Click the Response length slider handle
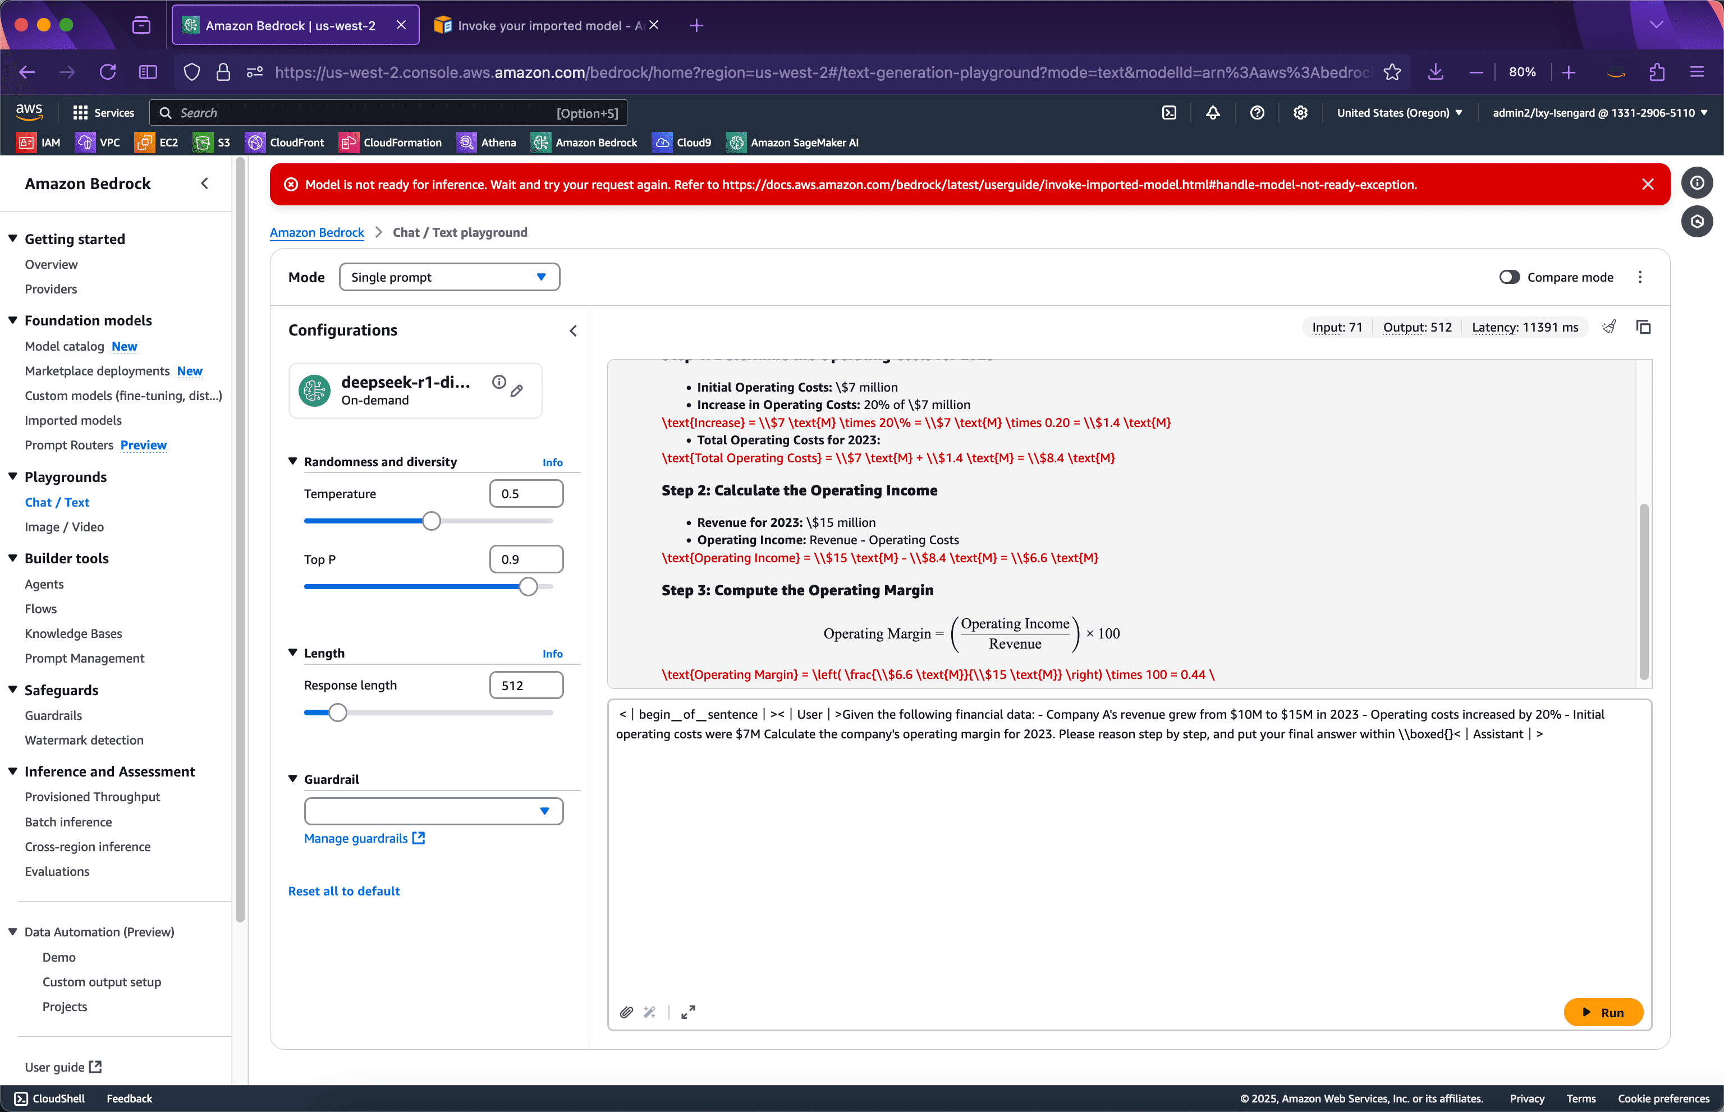 pyautogui.click(x=337, y=713)
